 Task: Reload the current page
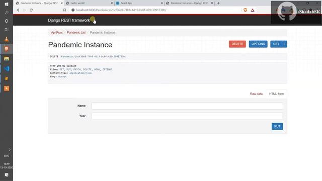31,10
